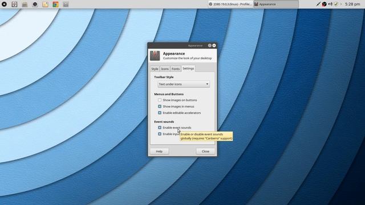Click the tray expander arrow next to clock

pos(341,4)
